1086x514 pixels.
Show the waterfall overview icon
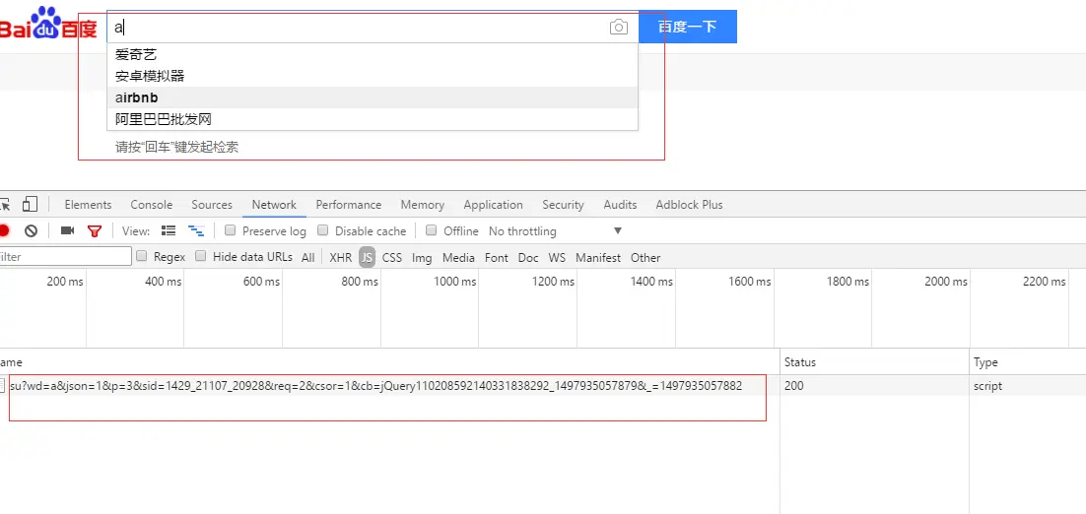pos(197,231)
